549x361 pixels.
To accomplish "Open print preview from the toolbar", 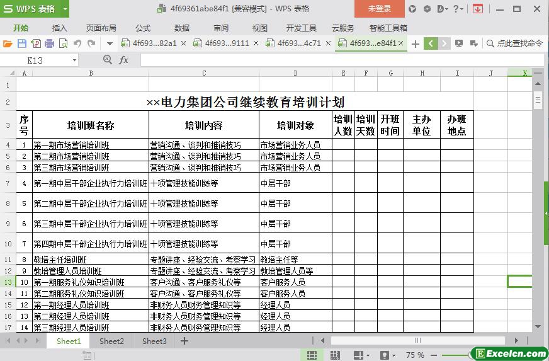I will [63, 43].
